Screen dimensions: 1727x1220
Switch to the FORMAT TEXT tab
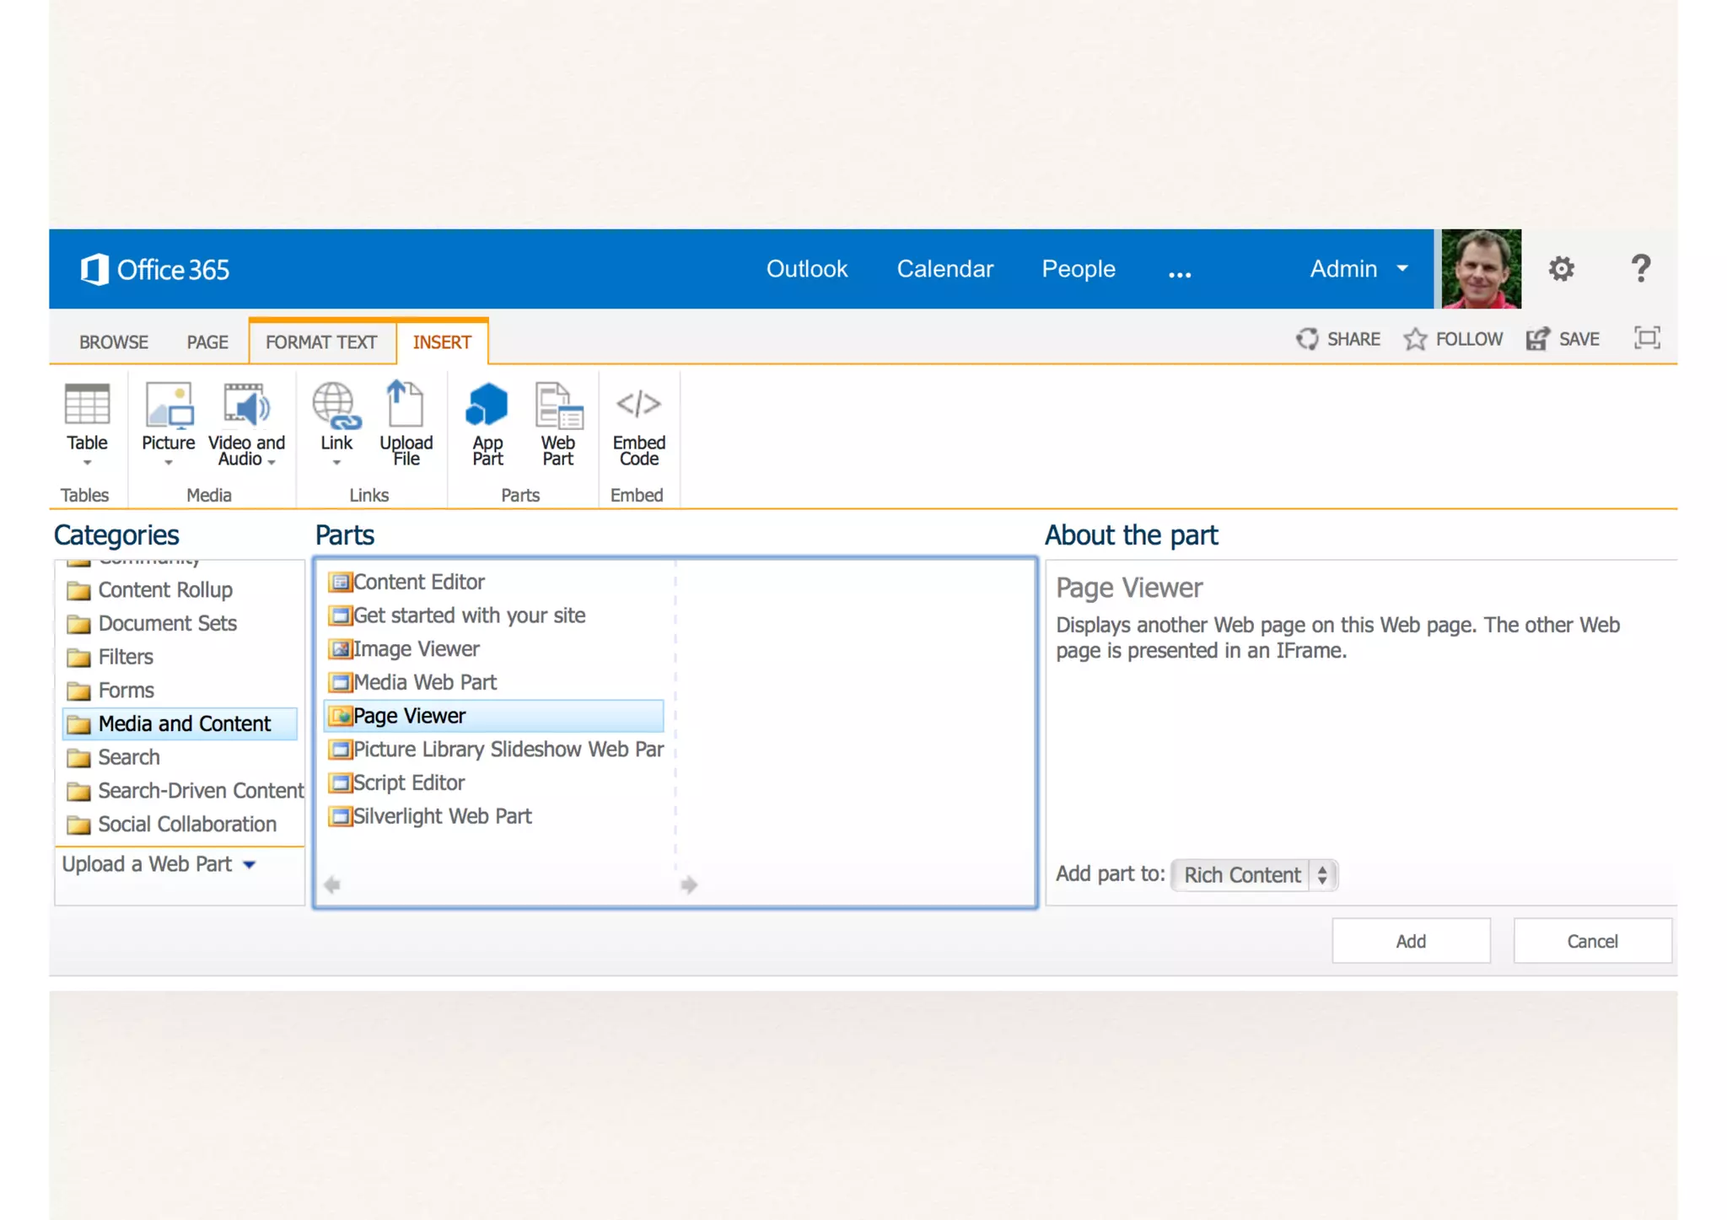(x=321, y=342)
